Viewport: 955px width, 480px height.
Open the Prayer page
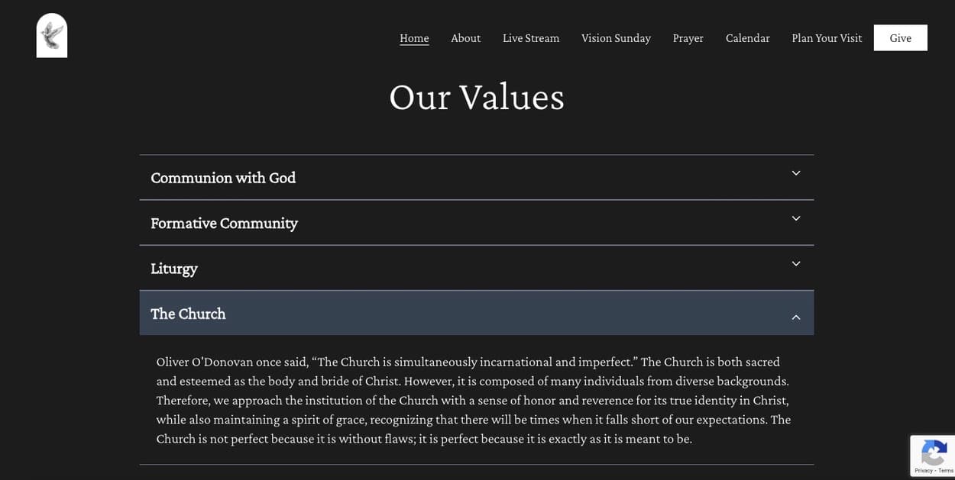coord(688,38)
